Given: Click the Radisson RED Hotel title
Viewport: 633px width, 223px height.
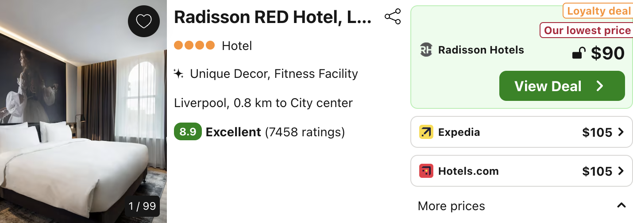Looking at the screenshot, I should pos(273,17).
